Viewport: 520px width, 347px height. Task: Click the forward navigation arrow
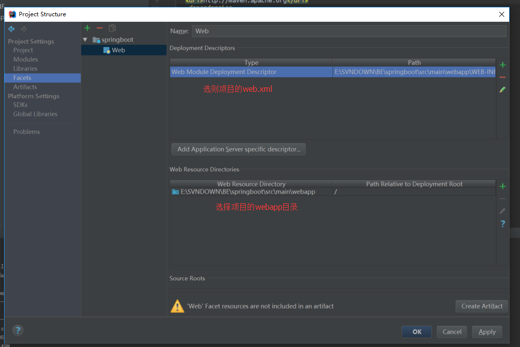tap(24, 29)
